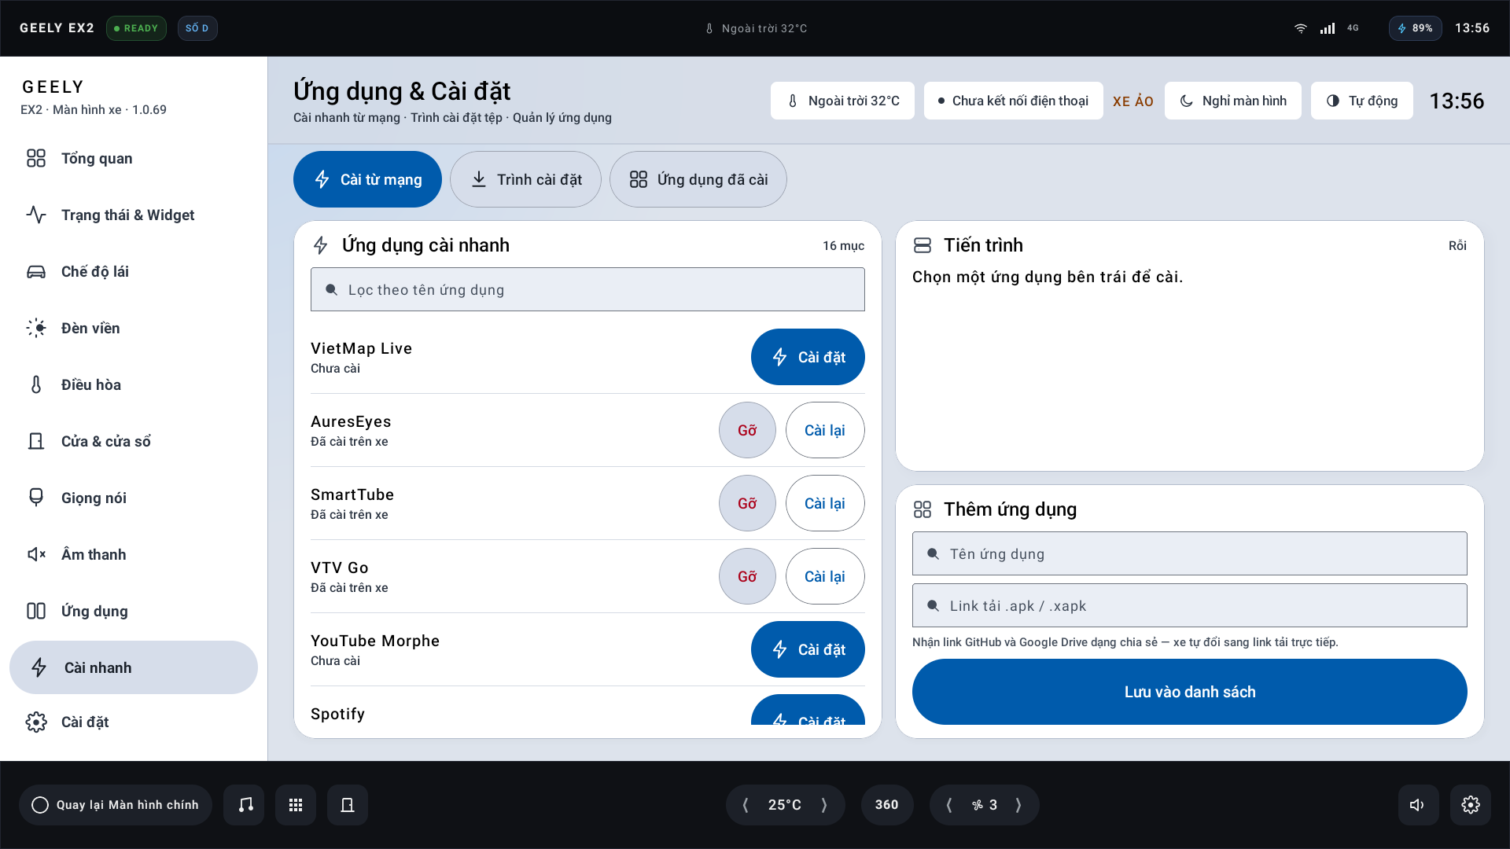The width and height of the screenshot is (1510, 849).
Task: Uninstall AuresEyes with Gỡ button
Action: pos(747,430)
